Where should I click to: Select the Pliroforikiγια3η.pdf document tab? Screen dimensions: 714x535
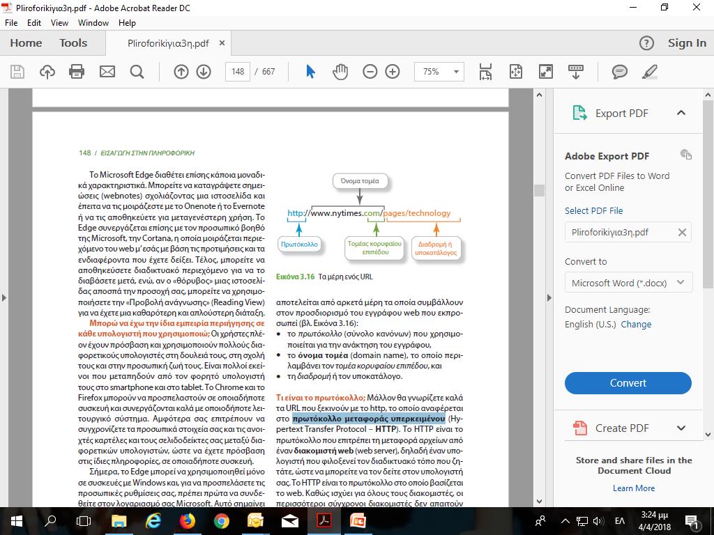point(168,43)
